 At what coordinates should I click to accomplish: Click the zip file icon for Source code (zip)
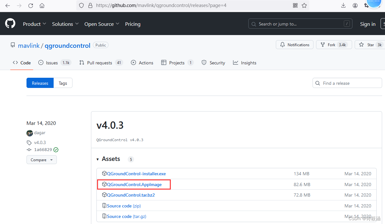click(x=104, y=206)
